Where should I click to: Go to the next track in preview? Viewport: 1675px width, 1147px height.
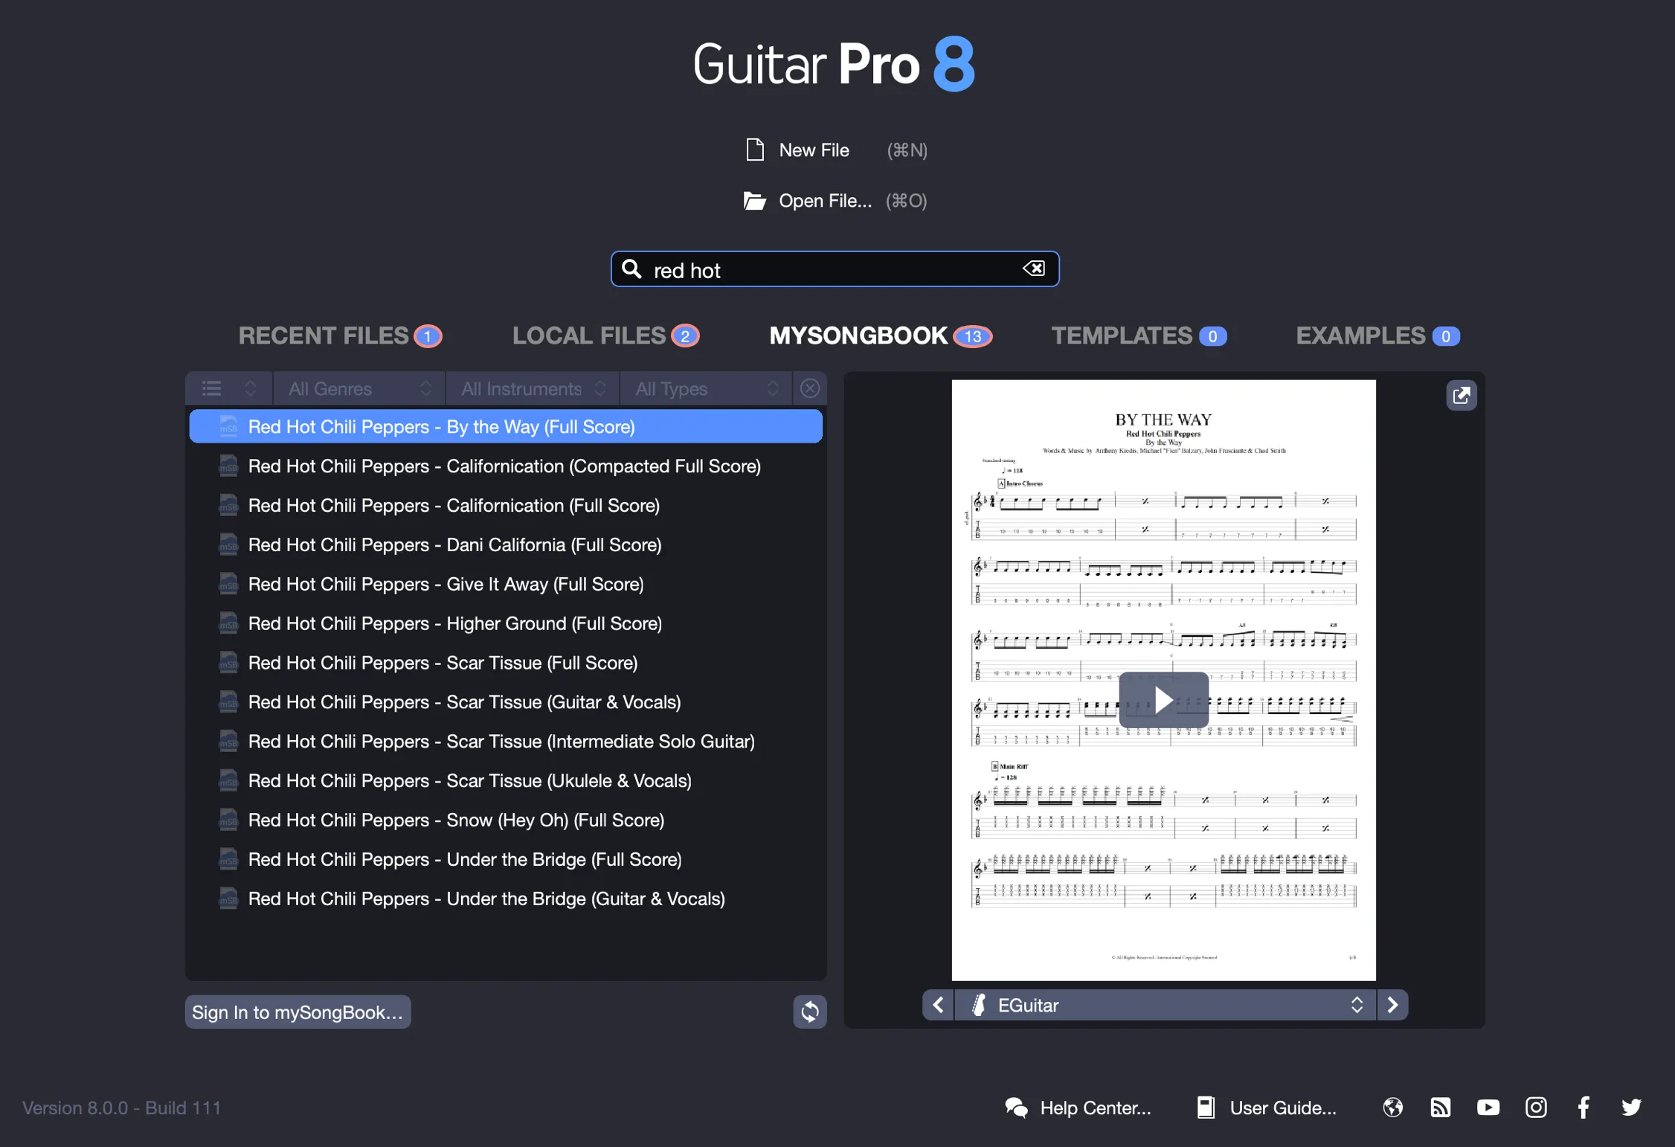pos(1392,1005)
